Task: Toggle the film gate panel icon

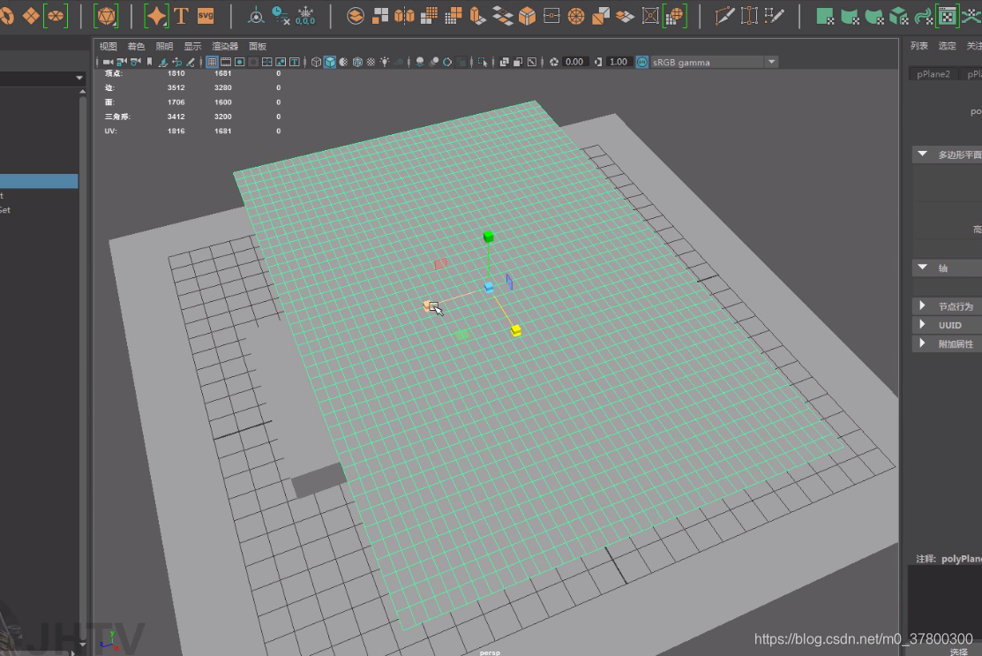Action: pos(226,62)
